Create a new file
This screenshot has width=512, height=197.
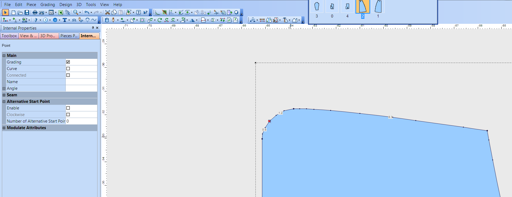click(13, 12)
